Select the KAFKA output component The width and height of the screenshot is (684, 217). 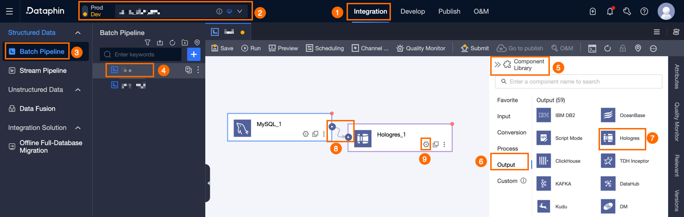pos(544,184)
